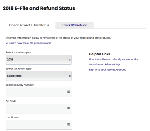Screen dimensions: 150x131
Task: Click the Last Name label
Action: pyautogui.click(x=12, y=117)
